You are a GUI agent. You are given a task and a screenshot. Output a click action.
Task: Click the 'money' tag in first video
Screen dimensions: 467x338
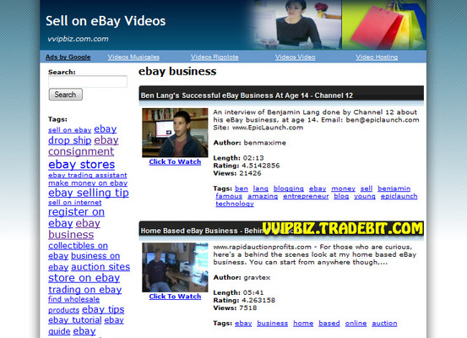343,188
